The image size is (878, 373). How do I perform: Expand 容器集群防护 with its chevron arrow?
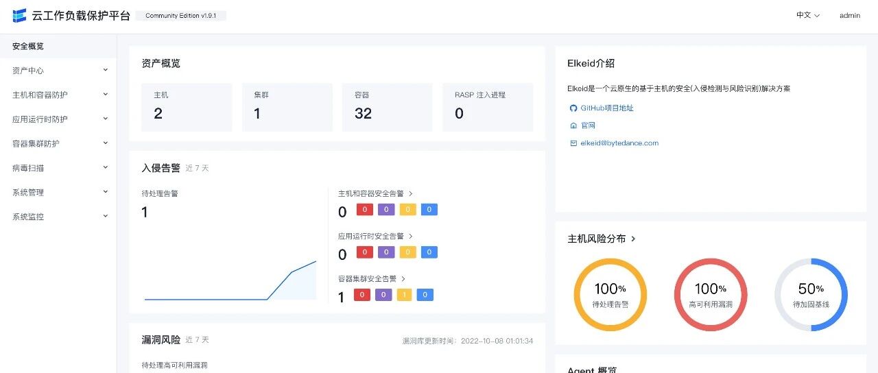pyautogui.click(x=105, y=143)
